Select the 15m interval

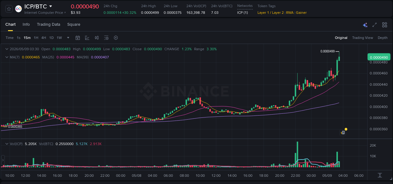click(27, 38)
